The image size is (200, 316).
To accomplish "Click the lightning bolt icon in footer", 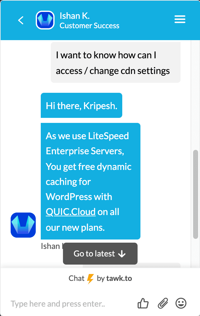I will point(90,279).
